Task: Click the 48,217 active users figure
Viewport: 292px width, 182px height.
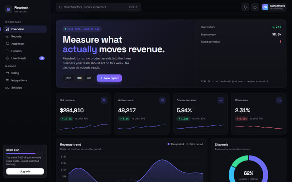Action: [127, 110]
